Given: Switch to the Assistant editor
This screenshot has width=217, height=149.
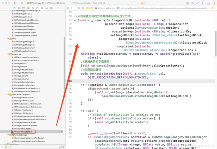Looking at the screenshot, I should pos(193,3).
